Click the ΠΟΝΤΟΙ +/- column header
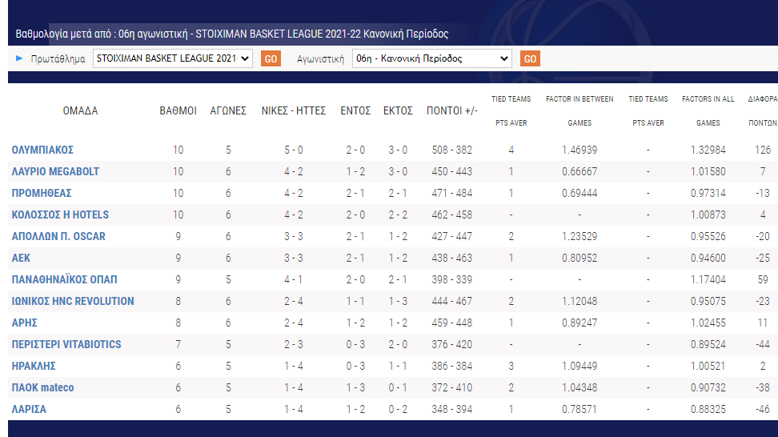 [x=452, y=110]
